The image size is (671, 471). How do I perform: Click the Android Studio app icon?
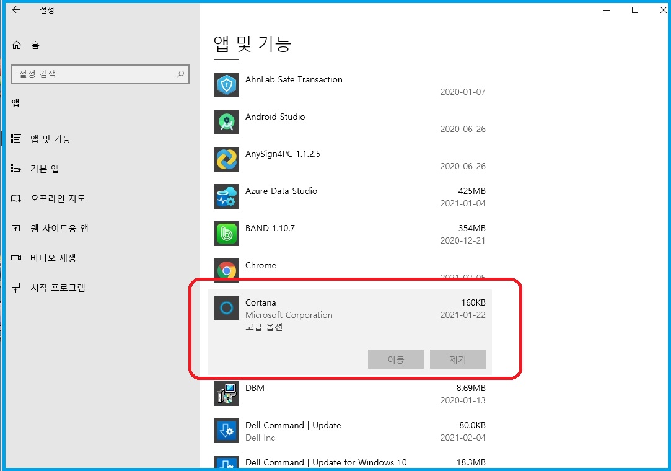(x=227, y=122)
